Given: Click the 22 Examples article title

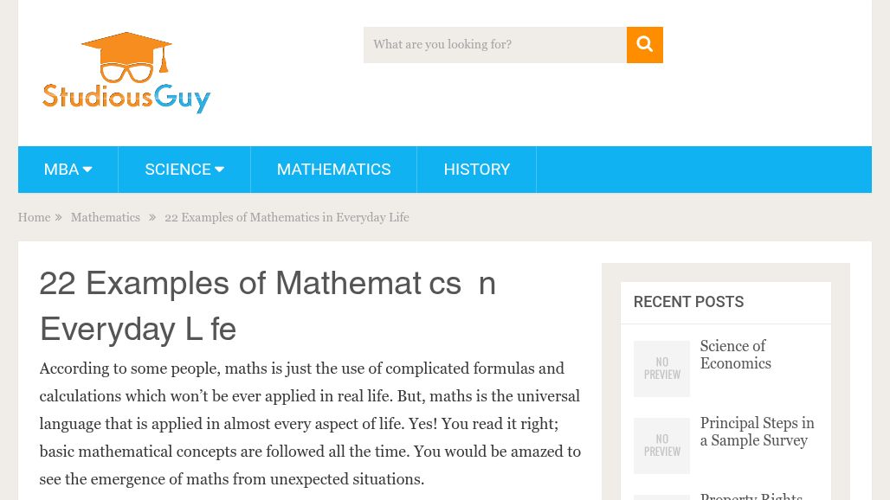Looking at the screenshot, I should click(x=267, y=306).
